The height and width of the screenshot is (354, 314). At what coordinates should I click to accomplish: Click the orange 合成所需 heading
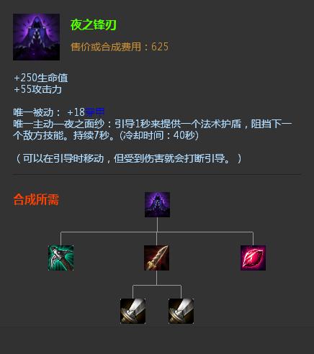click(36, 199)
